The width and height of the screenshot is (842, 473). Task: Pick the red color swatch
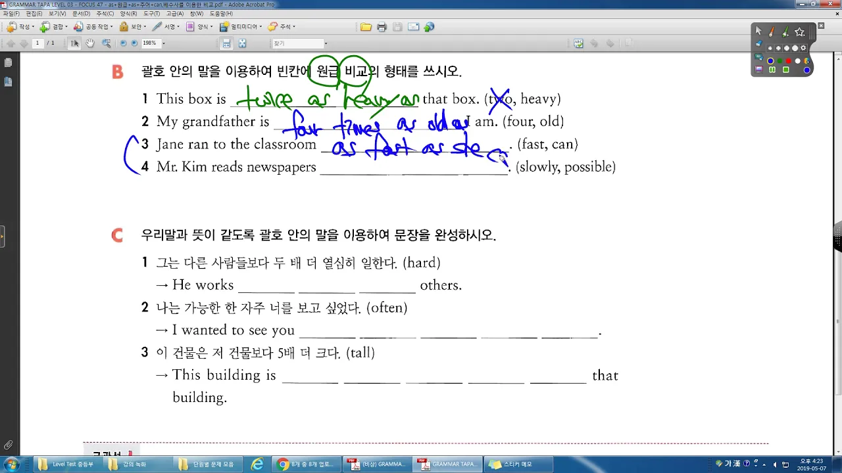[x=788, y=60]
